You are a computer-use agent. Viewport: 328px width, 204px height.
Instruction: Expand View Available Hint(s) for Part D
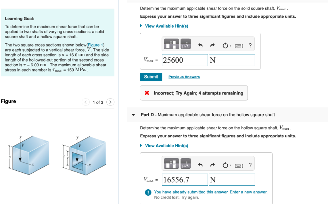pos(166,145)
